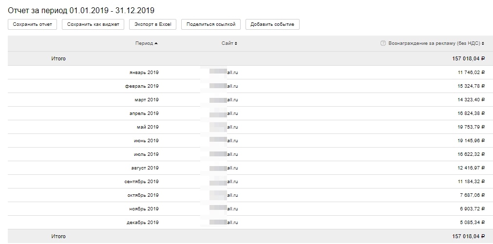This screenshot has width=493, height=244.
Task: Open site link in декабрь 2019 row
Action: point(232,223)
